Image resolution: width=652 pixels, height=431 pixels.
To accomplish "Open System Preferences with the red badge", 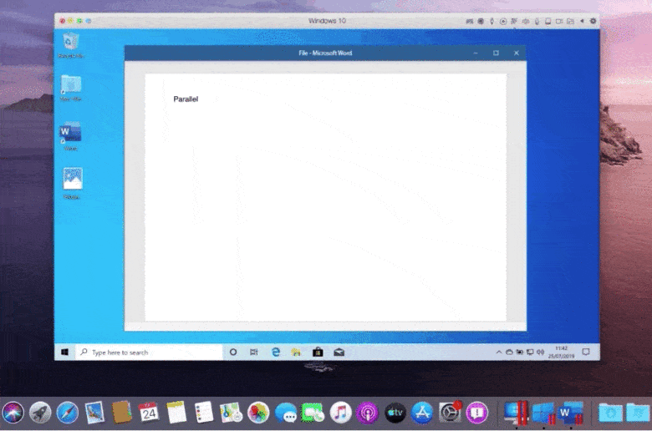I will click(450, 413).
